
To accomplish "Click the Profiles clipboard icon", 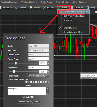I will (x=16, y=7).
